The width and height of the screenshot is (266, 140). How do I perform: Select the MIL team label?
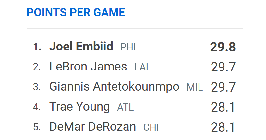[195, 87]
